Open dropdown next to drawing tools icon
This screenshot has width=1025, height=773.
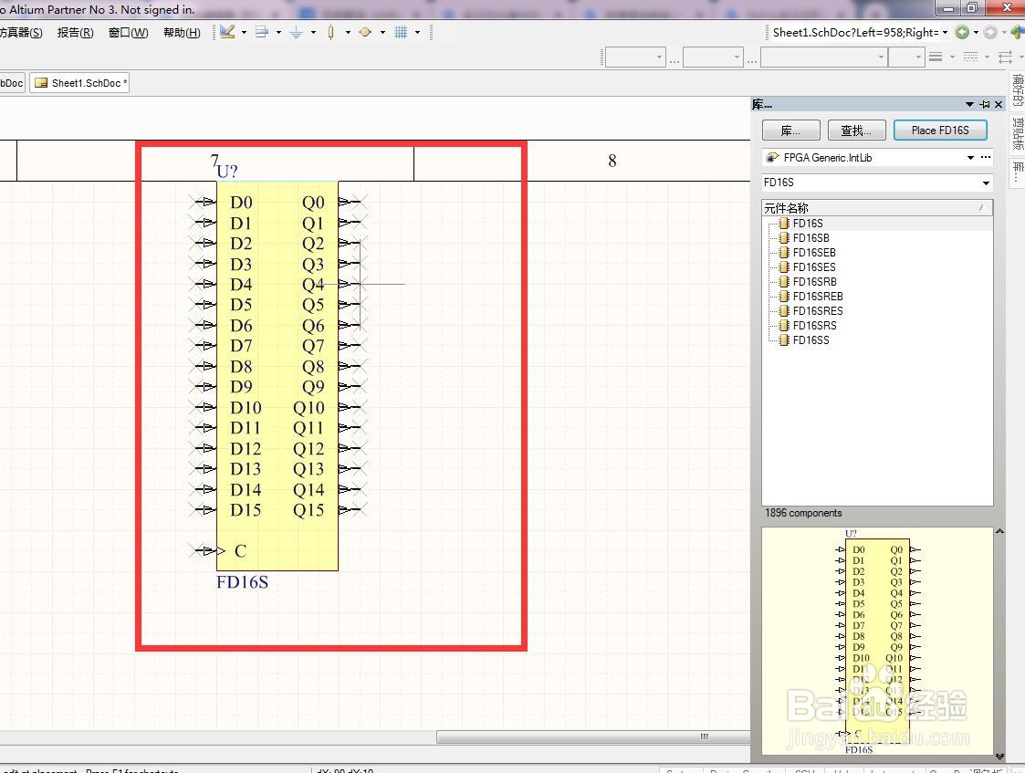[244, 32]
